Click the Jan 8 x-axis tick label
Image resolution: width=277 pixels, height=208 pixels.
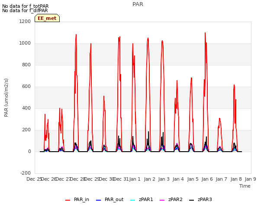point(236,179)
